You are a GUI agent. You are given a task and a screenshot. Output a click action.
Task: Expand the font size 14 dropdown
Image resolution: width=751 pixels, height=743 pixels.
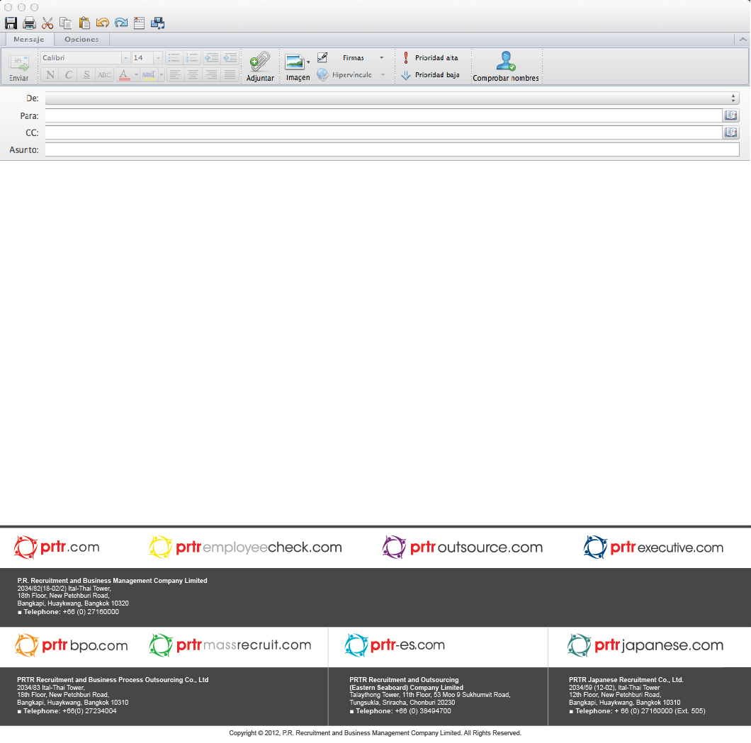coord(158,58)
